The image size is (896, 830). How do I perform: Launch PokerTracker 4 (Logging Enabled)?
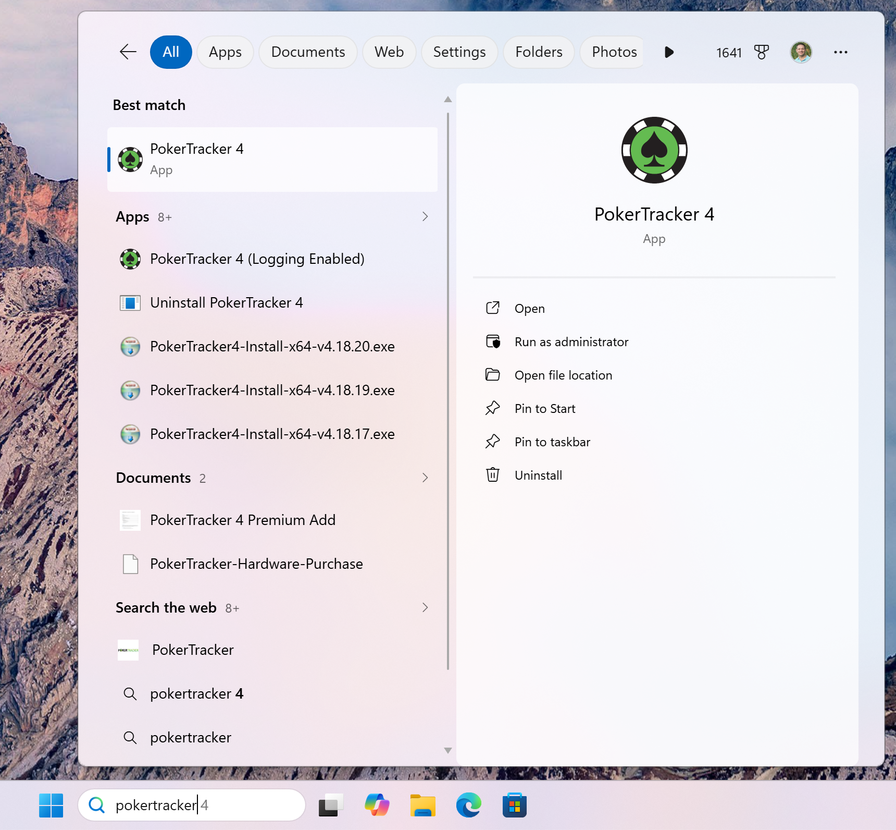(272, 259)
